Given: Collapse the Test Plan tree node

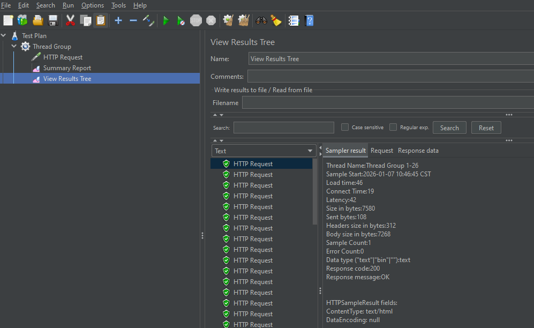Looking at the screenshot, I should (3, 35).
